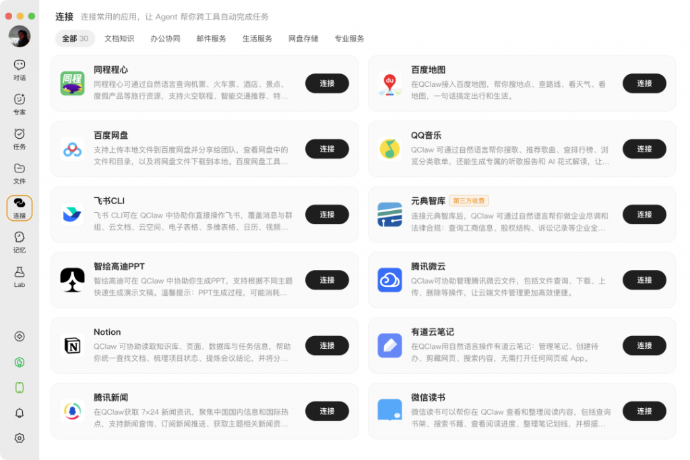Click the 微信读书 title text
The image size is (690, 460).
428,397
